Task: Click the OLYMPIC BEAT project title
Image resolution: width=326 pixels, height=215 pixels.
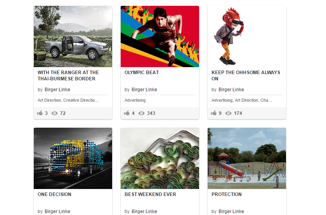Action: pos(142,73)
